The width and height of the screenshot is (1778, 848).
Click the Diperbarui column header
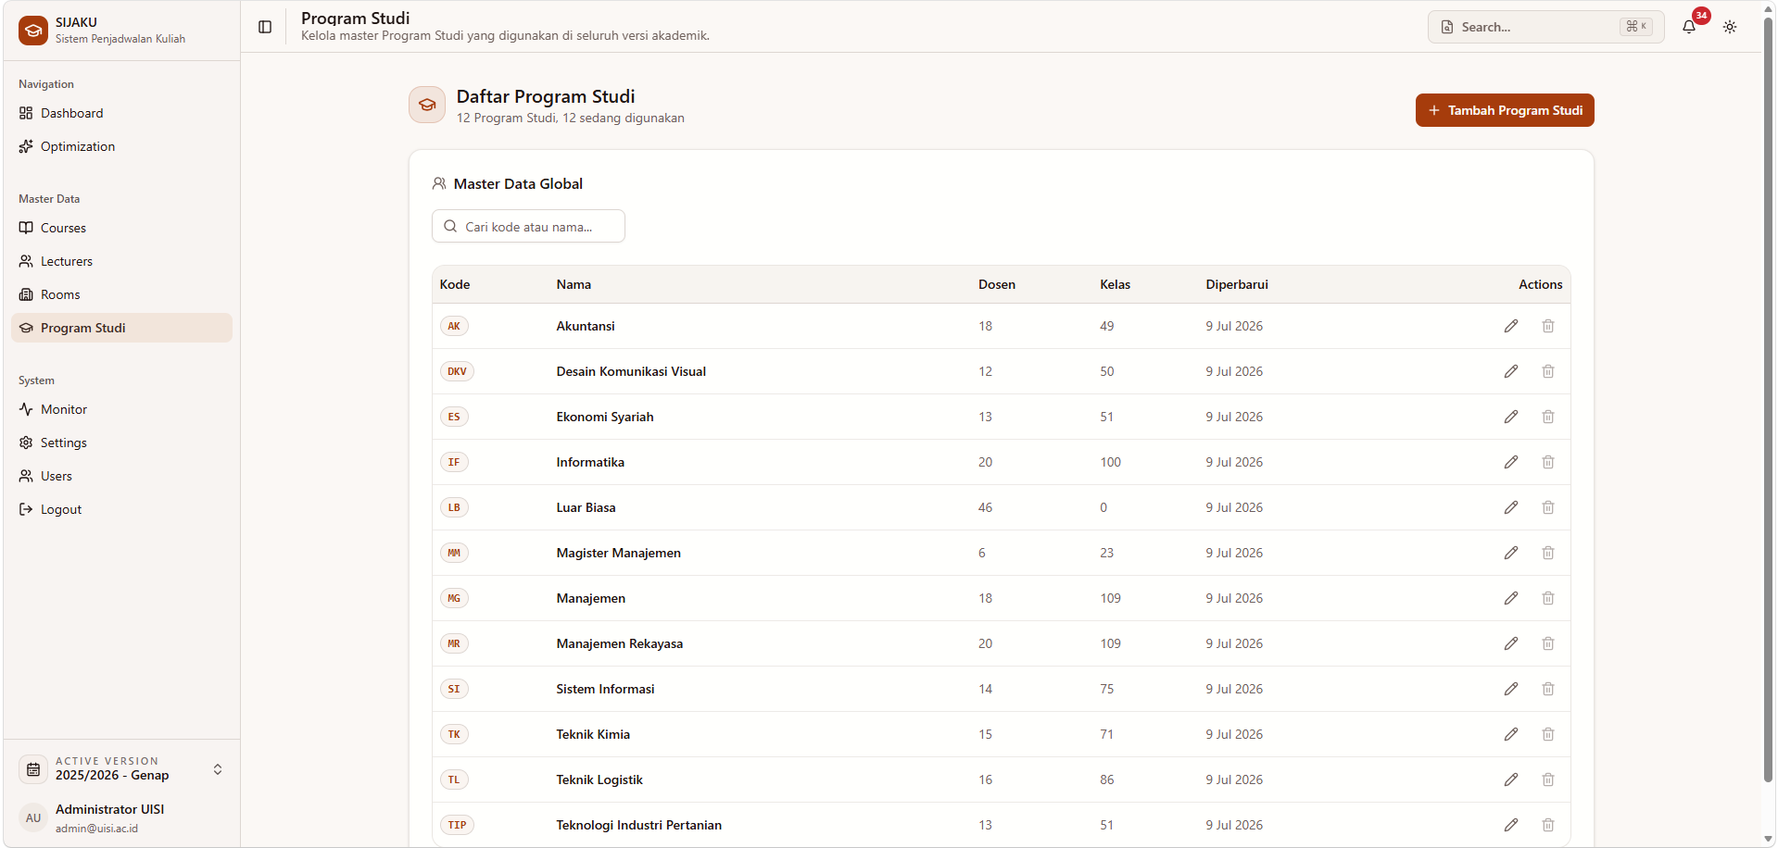click(1237, 284)
